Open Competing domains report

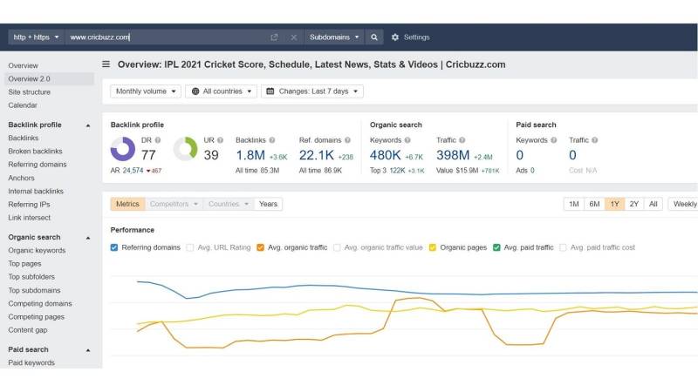coord(40,303)
